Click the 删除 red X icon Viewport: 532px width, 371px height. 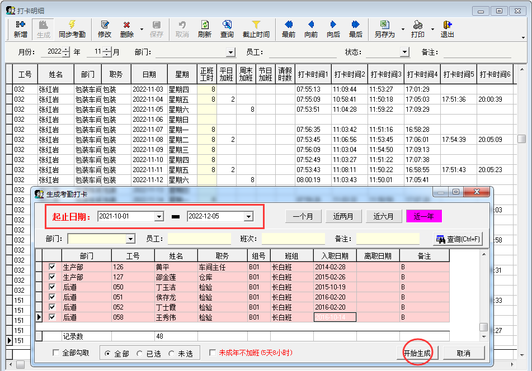[126, 29]
